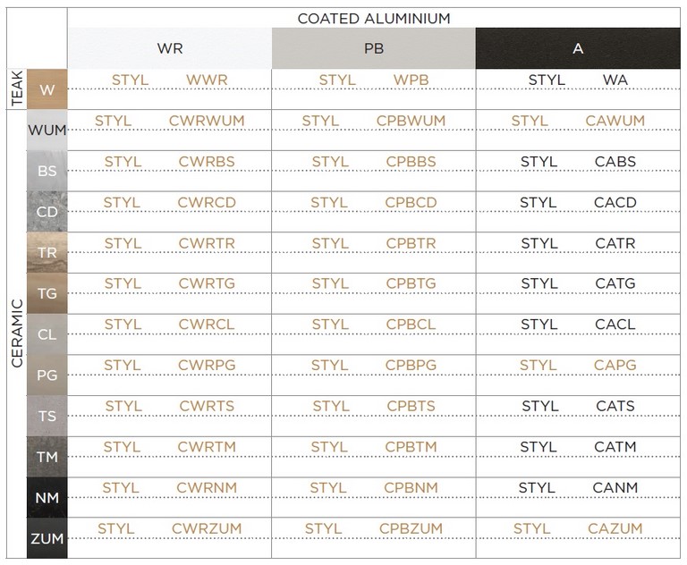
Task: Select product code CPBBS
Action: point(411,162)
